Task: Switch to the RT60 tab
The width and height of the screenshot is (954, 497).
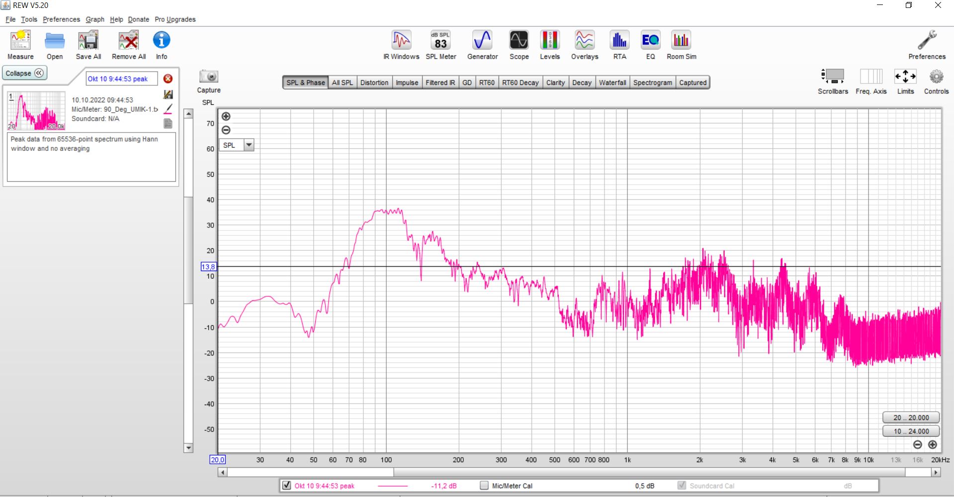Action: pos(487,82)
